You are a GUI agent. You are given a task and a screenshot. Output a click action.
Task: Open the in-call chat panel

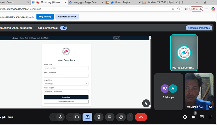click(x=202, y=117)
